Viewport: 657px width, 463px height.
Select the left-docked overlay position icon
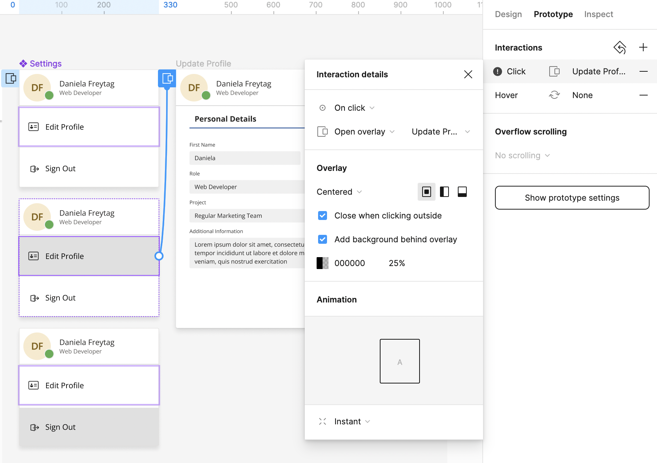click(x=444, y=192)
